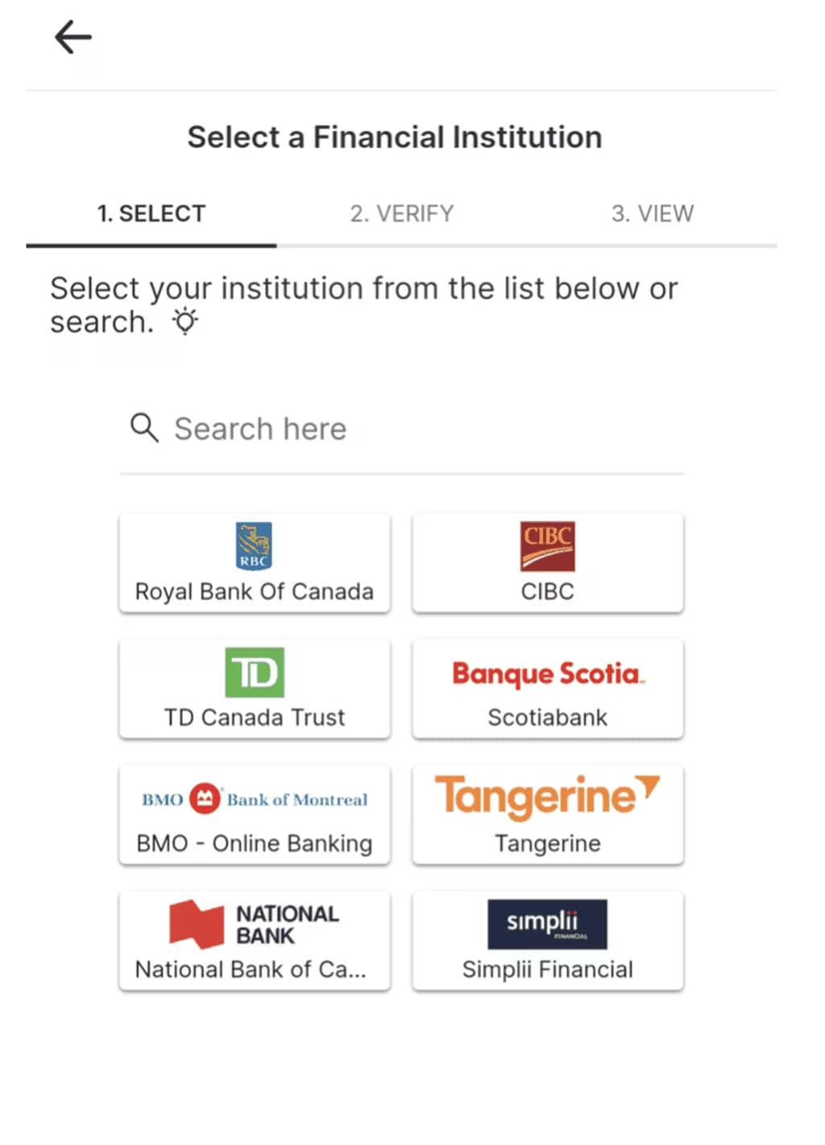This screenshot has height=1145, width=825.
Task: Open the 2. VERIFY step tab
Action: tap(402, 214)
